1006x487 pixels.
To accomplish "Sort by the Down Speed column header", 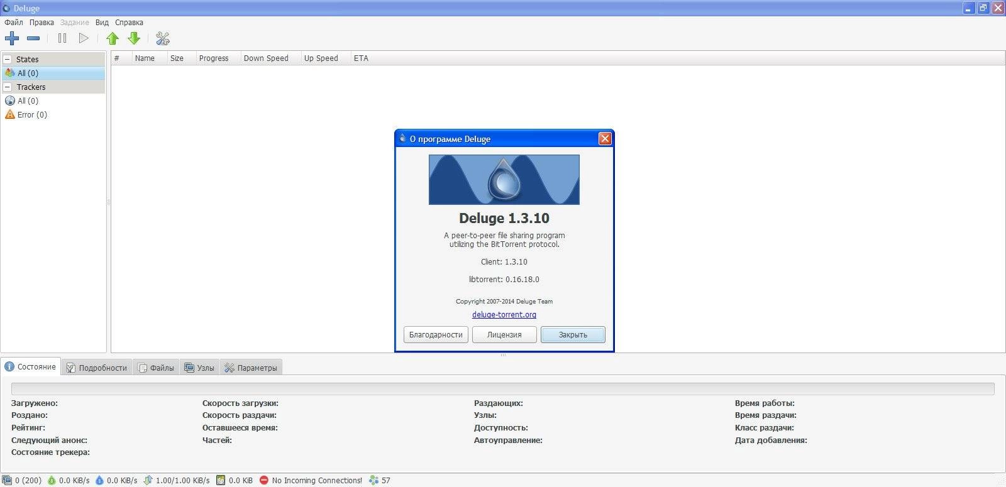I will tap(271, 58).
